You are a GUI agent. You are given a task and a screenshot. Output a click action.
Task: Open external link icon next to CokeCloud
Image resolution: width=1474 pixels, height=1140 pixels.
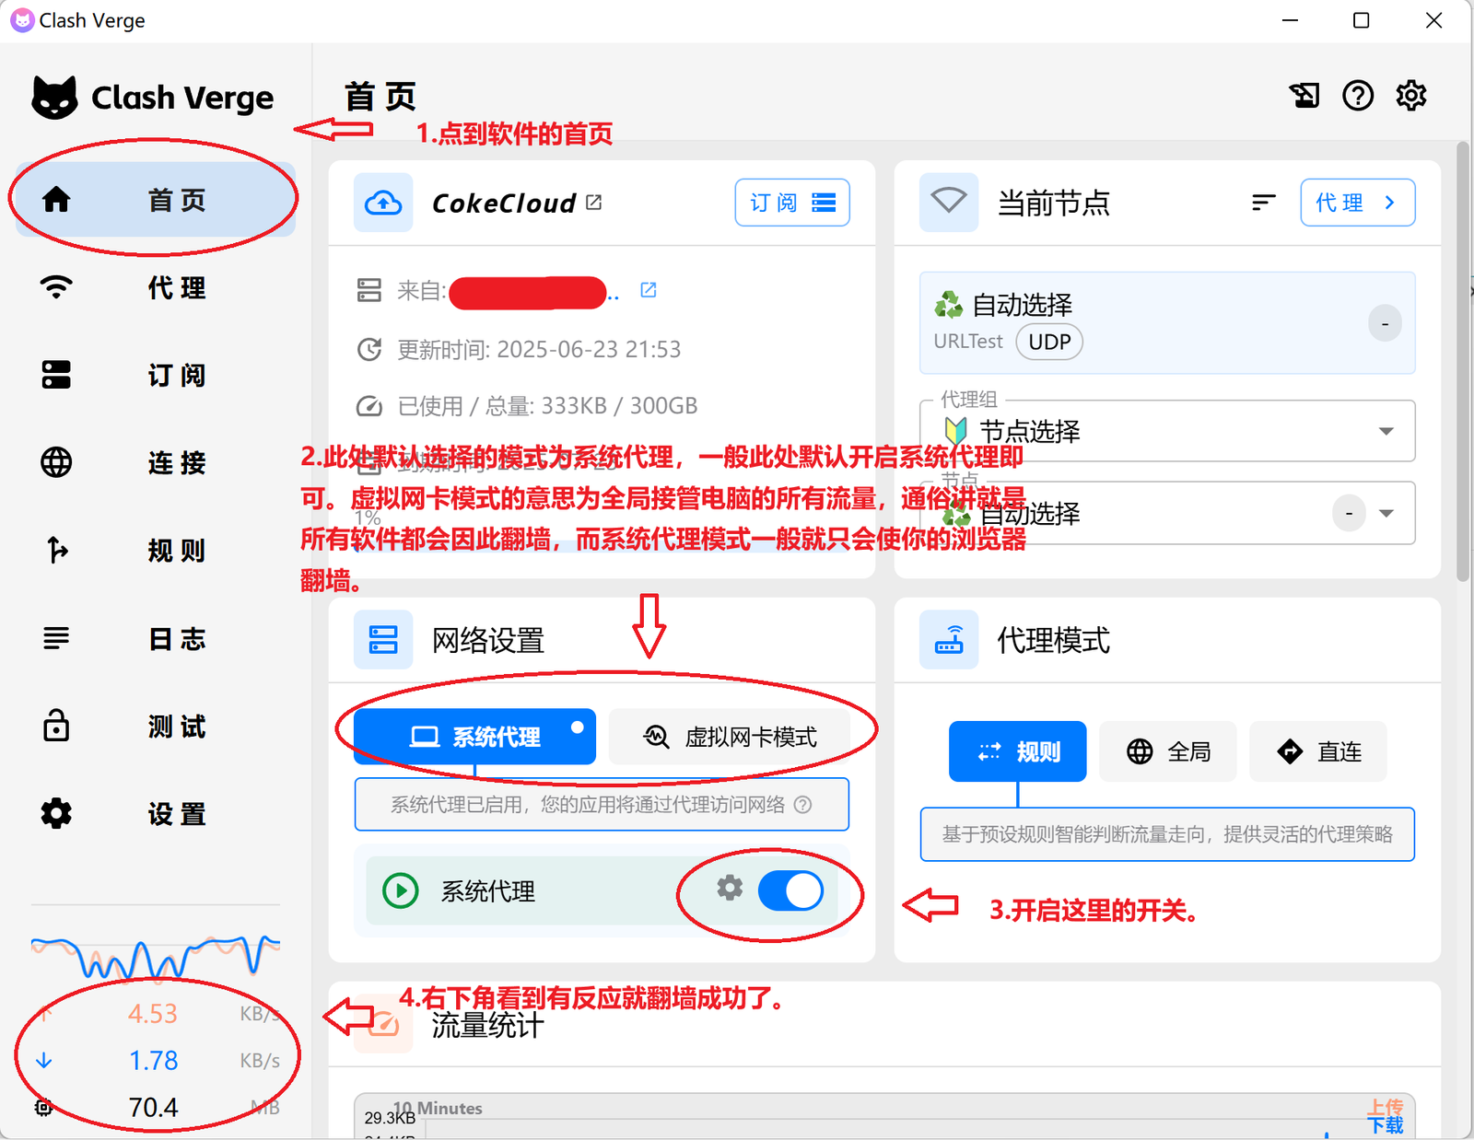(x=594, y=202)
